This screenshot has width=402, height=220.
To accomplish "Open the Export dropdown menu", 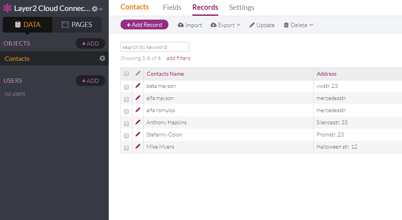I will (x=226, y=25).
